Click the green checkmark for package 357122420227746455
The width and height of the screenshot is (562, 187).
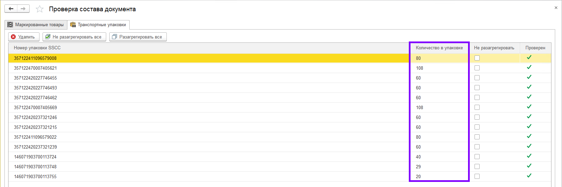pyautogui.click(x=529, y=77)
